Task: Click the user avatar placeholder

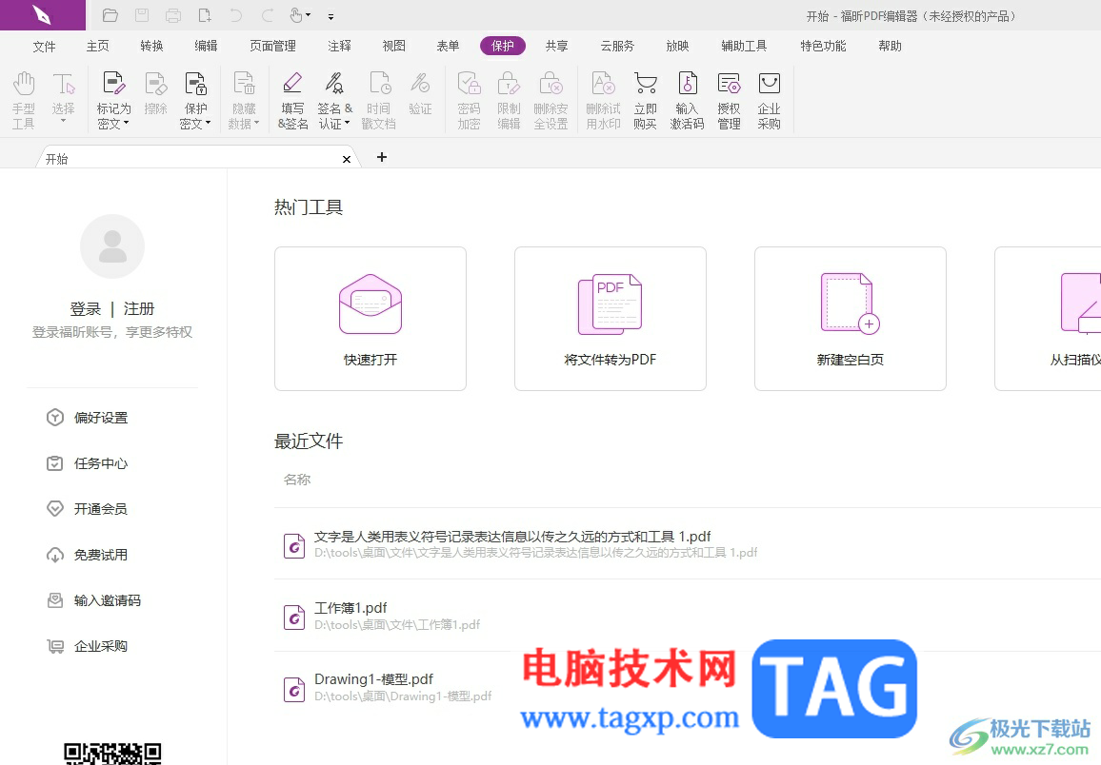Action: [112, 246]
